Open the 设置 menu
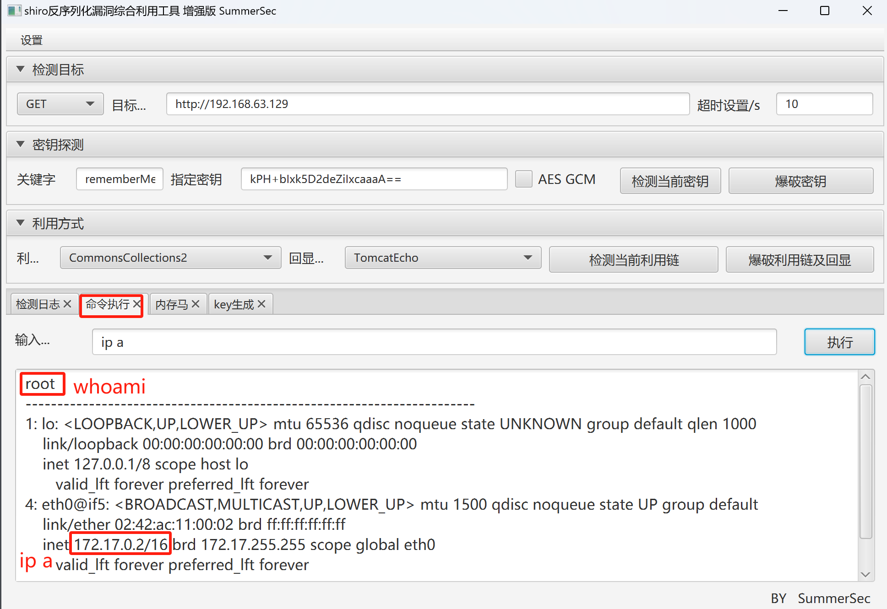This screenshot has height=609, width=887. (31, 40)
